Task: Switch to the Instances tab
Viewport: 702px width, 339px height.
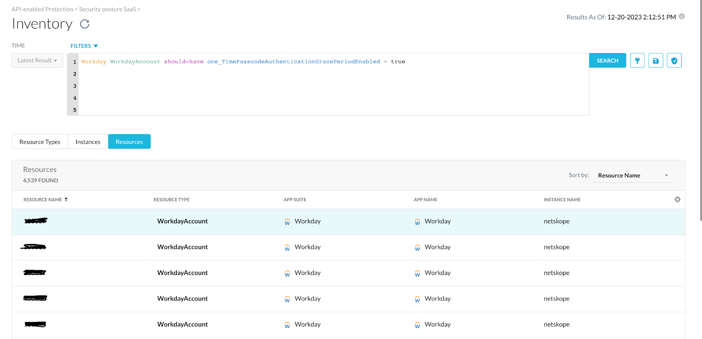Action: (x=88, y=141)
